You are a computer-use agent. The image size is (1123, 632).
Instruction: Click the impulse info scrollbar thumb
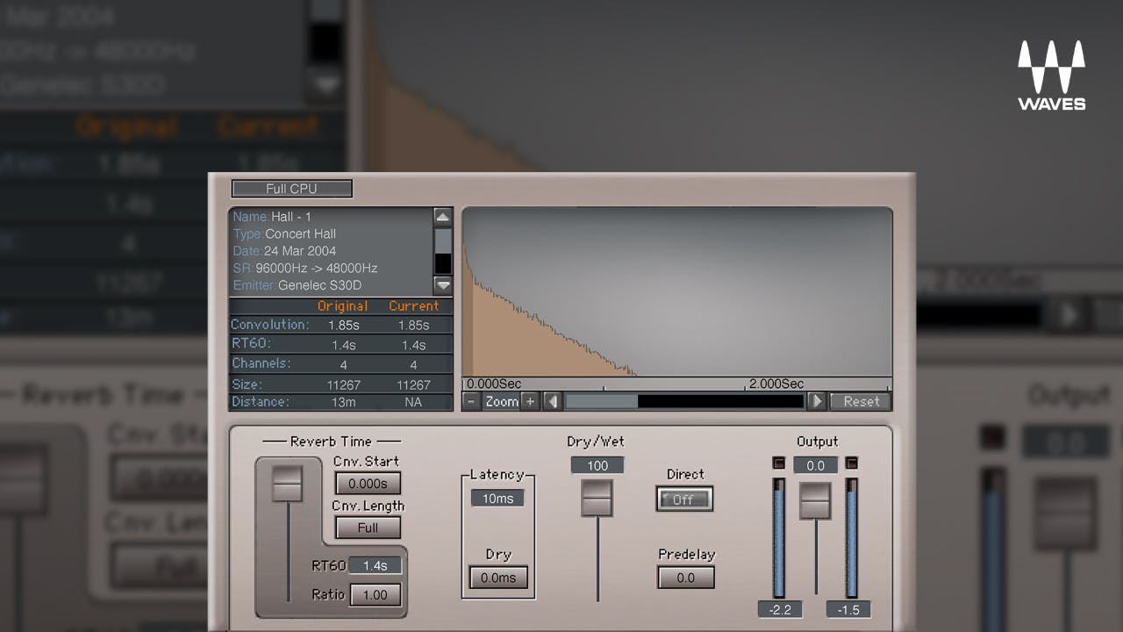(x=443, y=241)
